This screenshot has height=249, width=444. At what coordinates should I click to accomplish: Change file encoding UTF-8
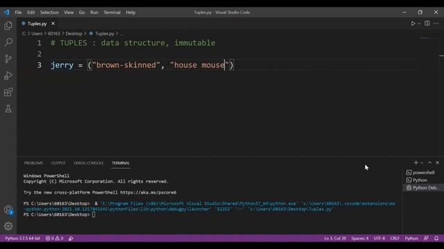coord(379,239)
